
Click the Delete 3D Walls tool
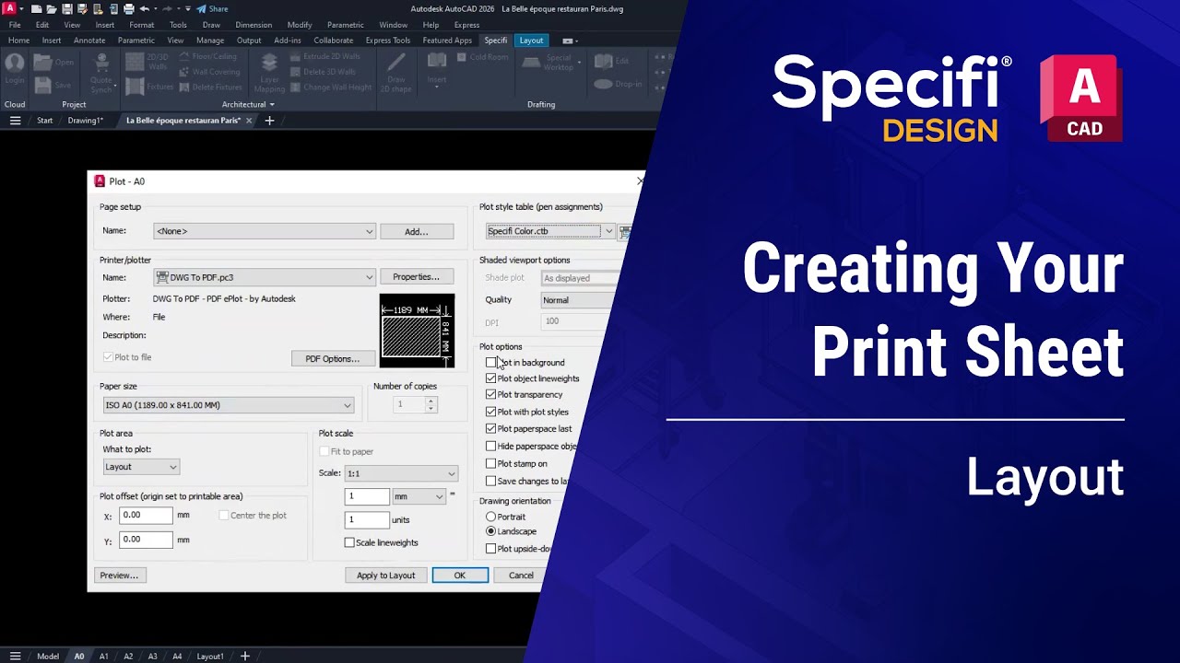click(x=322, y=72)
